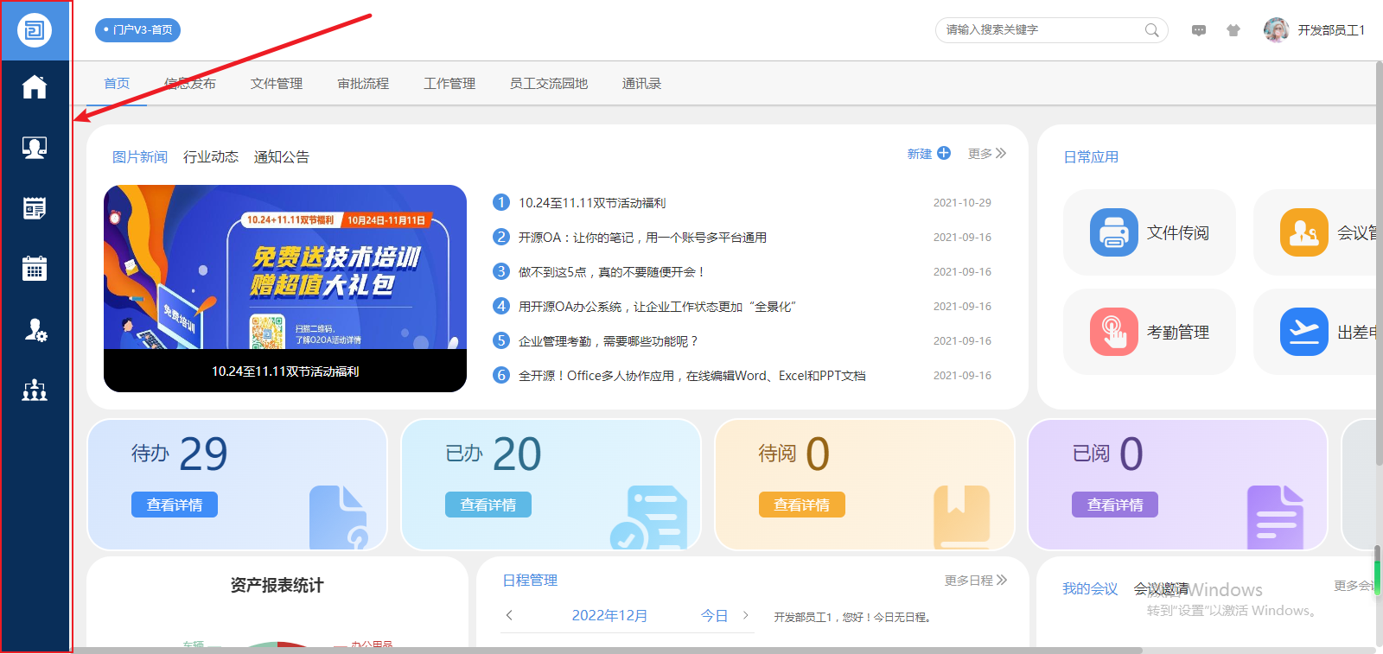Open the user settings gear sidebar icon
Screen dimensions: 1383x654
[35, 330]
